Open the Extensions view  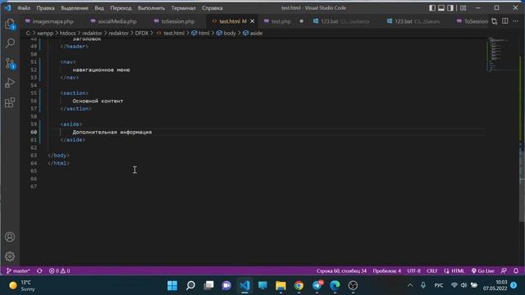[x=10, y=102]
